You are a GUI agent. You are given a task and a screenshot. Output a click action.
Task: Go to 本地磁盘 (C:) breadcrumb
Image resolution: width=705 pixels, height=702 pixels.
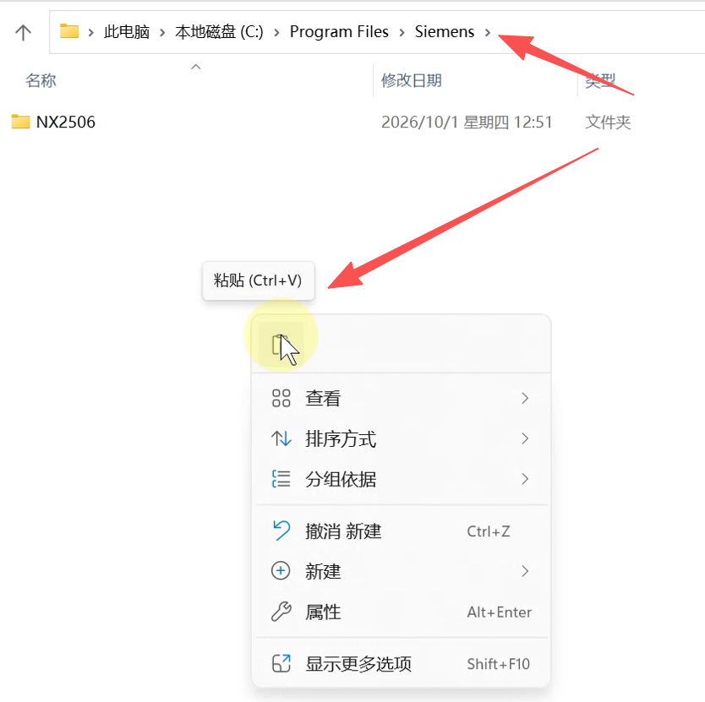(x=220, y=32)
